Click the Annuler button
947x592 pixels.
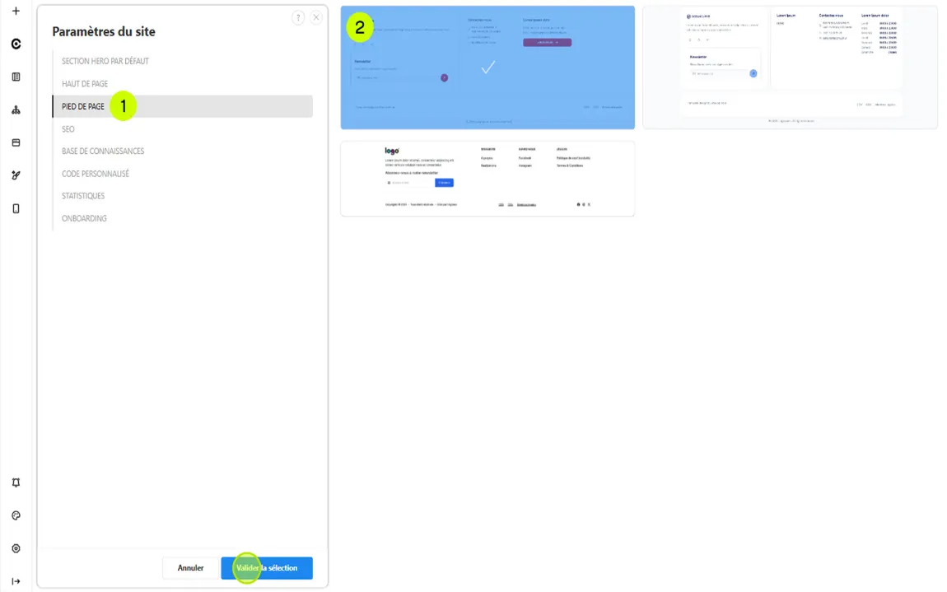[190, 568]
